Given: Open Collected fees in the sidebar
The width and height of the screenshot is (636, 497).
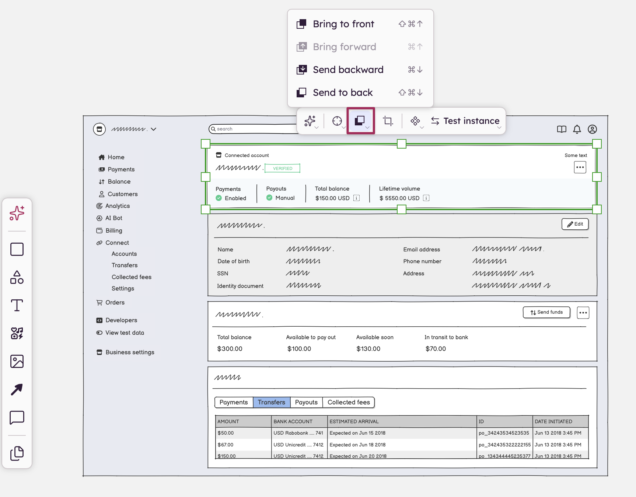Looking at the screenshot, I should click(132, 277).
